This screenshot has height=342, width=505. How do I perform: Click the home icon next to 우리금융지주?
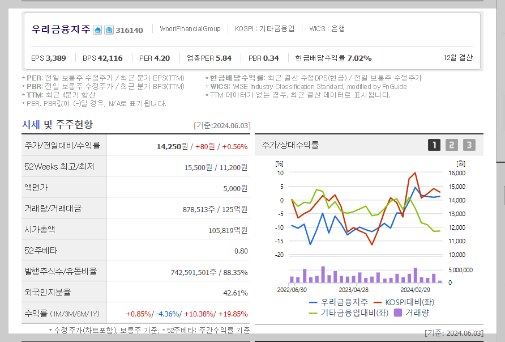pyautogui.click(x=97, y=30)
